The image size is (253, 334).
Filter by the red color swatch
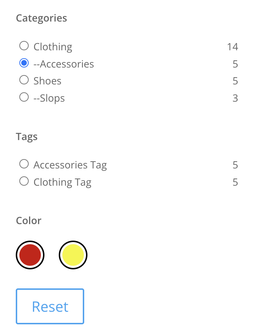pyautogui.click(x=30, y=255)
